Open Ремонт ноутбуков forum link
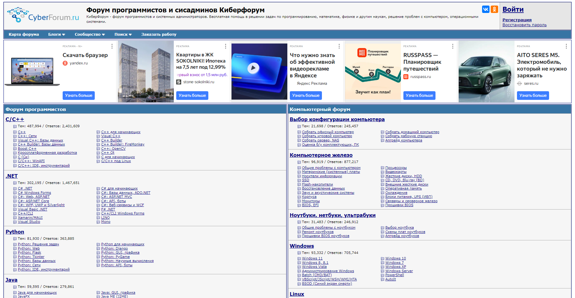575x298 pixels. (318, 232)
